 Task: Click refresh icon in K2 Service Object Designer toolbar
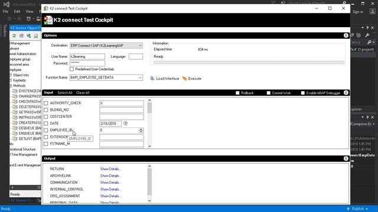14,36
